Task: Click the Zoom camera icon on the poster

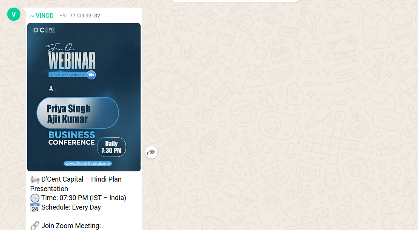Action: 91,75
